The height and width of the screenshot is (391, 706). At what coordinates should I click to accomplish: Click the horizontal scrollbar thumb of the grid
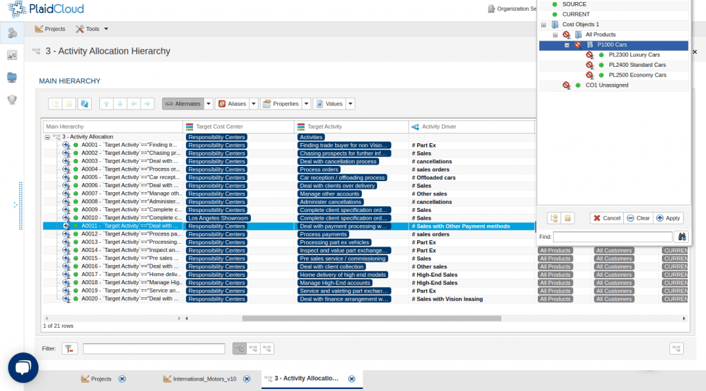372,318
